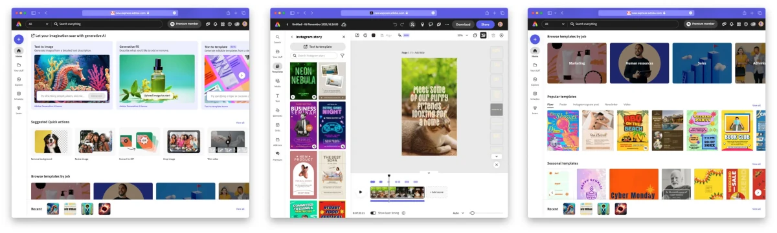Screen dimensions: 777x233
Task: Open Premium panel in the editor sidebar
Action: pos(277,156)
